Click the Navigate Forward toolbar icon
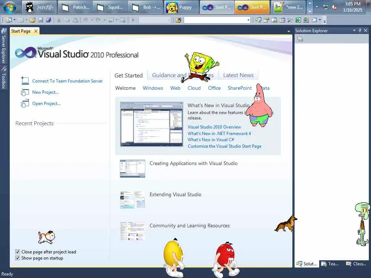The width and height of the screenshot is (371, 278). point(122,20)
